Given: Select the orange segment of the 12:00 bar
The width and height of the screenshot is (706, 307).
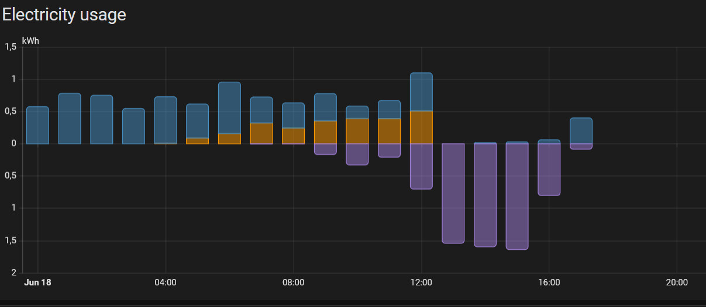Looking at the screenshot, I should pyautogui.click(x=421, y=127).
